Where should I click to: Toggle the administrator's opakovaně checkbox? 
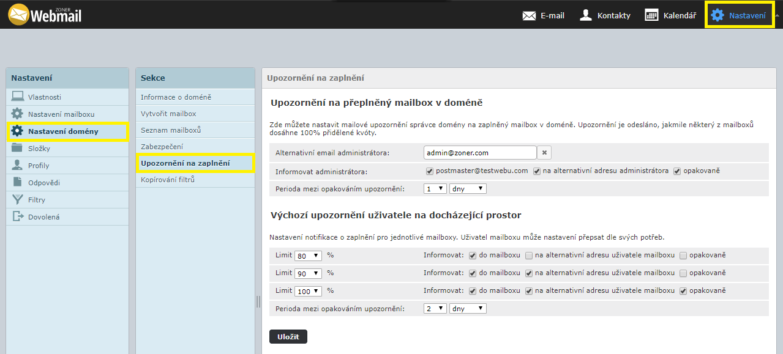(677, 171)
